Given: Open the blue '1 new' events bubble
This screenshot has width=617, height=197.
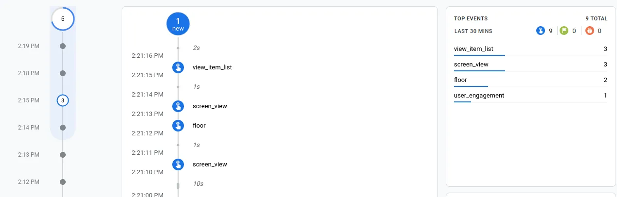Looking at the screenshot, I should (x=178, y=24).
